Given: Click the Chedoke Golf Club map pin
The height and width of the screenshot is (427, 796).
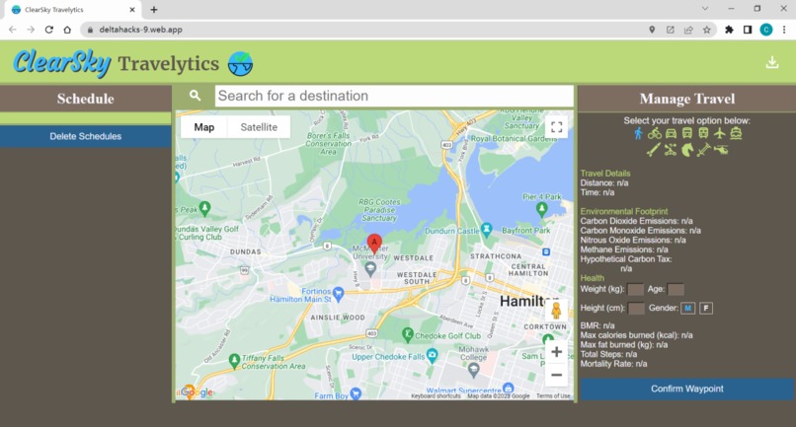Looking at the screenshot, I should point(407,333).
